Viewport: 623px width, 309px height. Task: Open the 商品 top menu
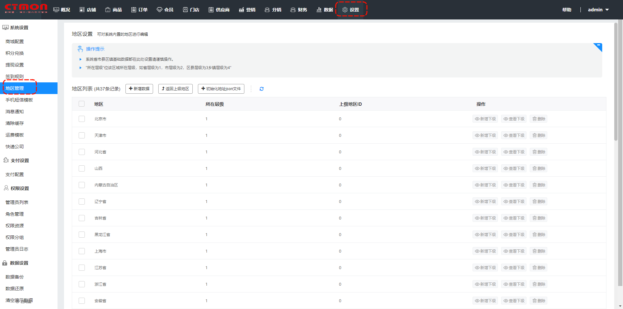click(x=113, y=10)
